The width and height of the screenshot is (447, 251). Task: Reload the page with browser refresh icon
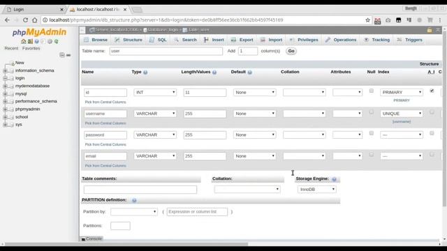click(25, 20)
